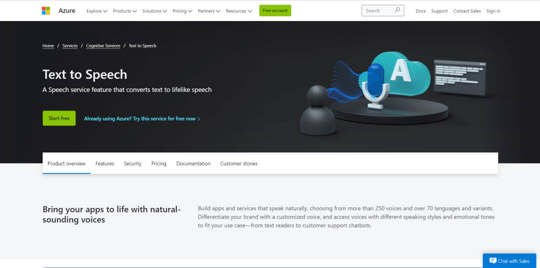
Task: Select the Features tab
Action: pos(104,163)
